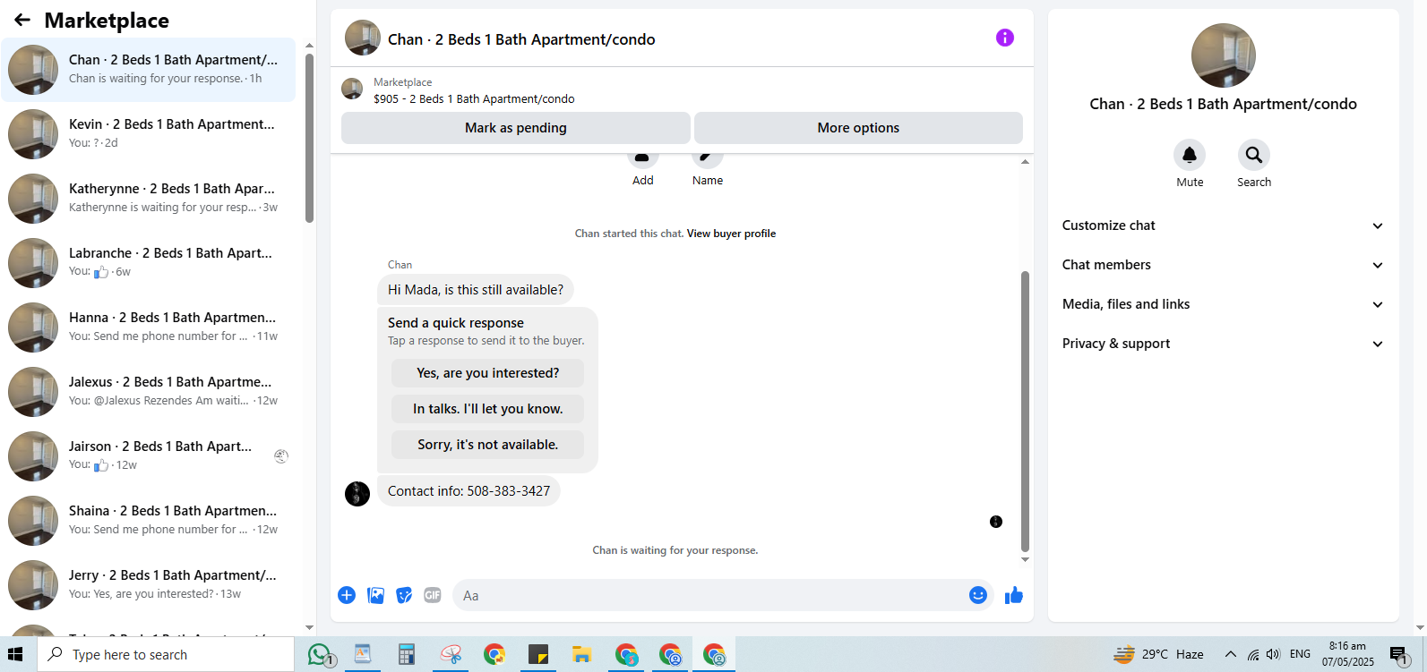This screenshot has height=672, width=1427.
Task: Open Sticky Notes from the taskbar
Action: pos(538,655)
